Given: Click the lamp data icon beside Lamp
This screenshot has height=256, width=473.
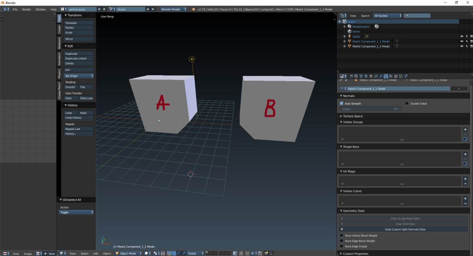Looking at the screenshot, I should (x=367, y=36).
